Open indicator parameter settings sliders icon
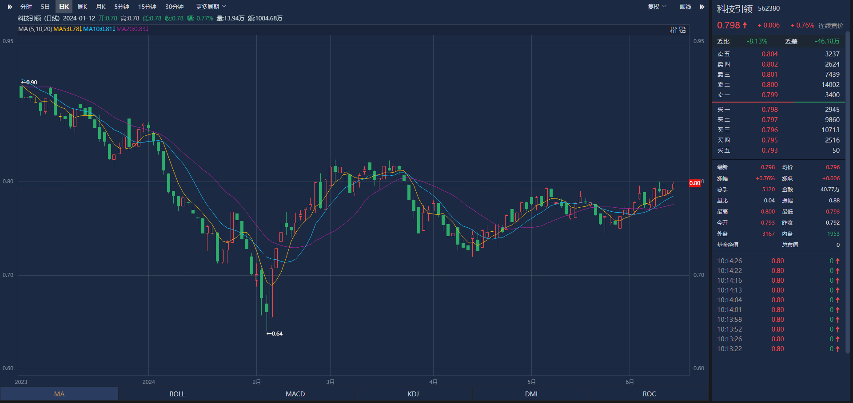Screen dimensions: 853x403 click(x=674, y=30)
